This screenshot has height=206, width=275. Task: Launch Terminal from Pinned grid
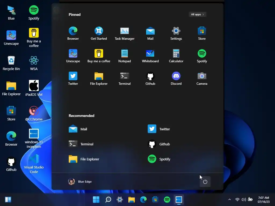coord(125,78)
